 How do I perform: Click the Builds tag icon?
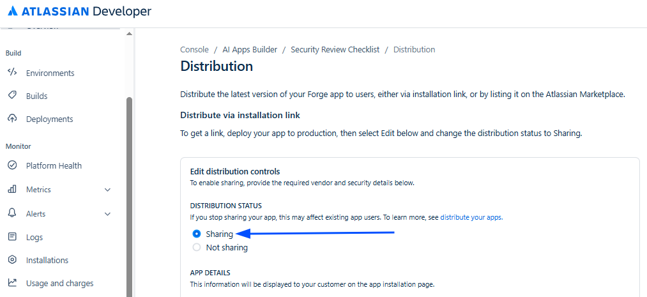click(x=12, y=95)
